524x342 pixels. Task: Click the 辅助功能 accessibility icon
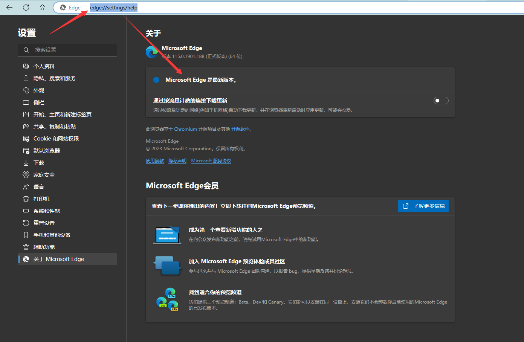pyautogui.click(x=26, y=247)
